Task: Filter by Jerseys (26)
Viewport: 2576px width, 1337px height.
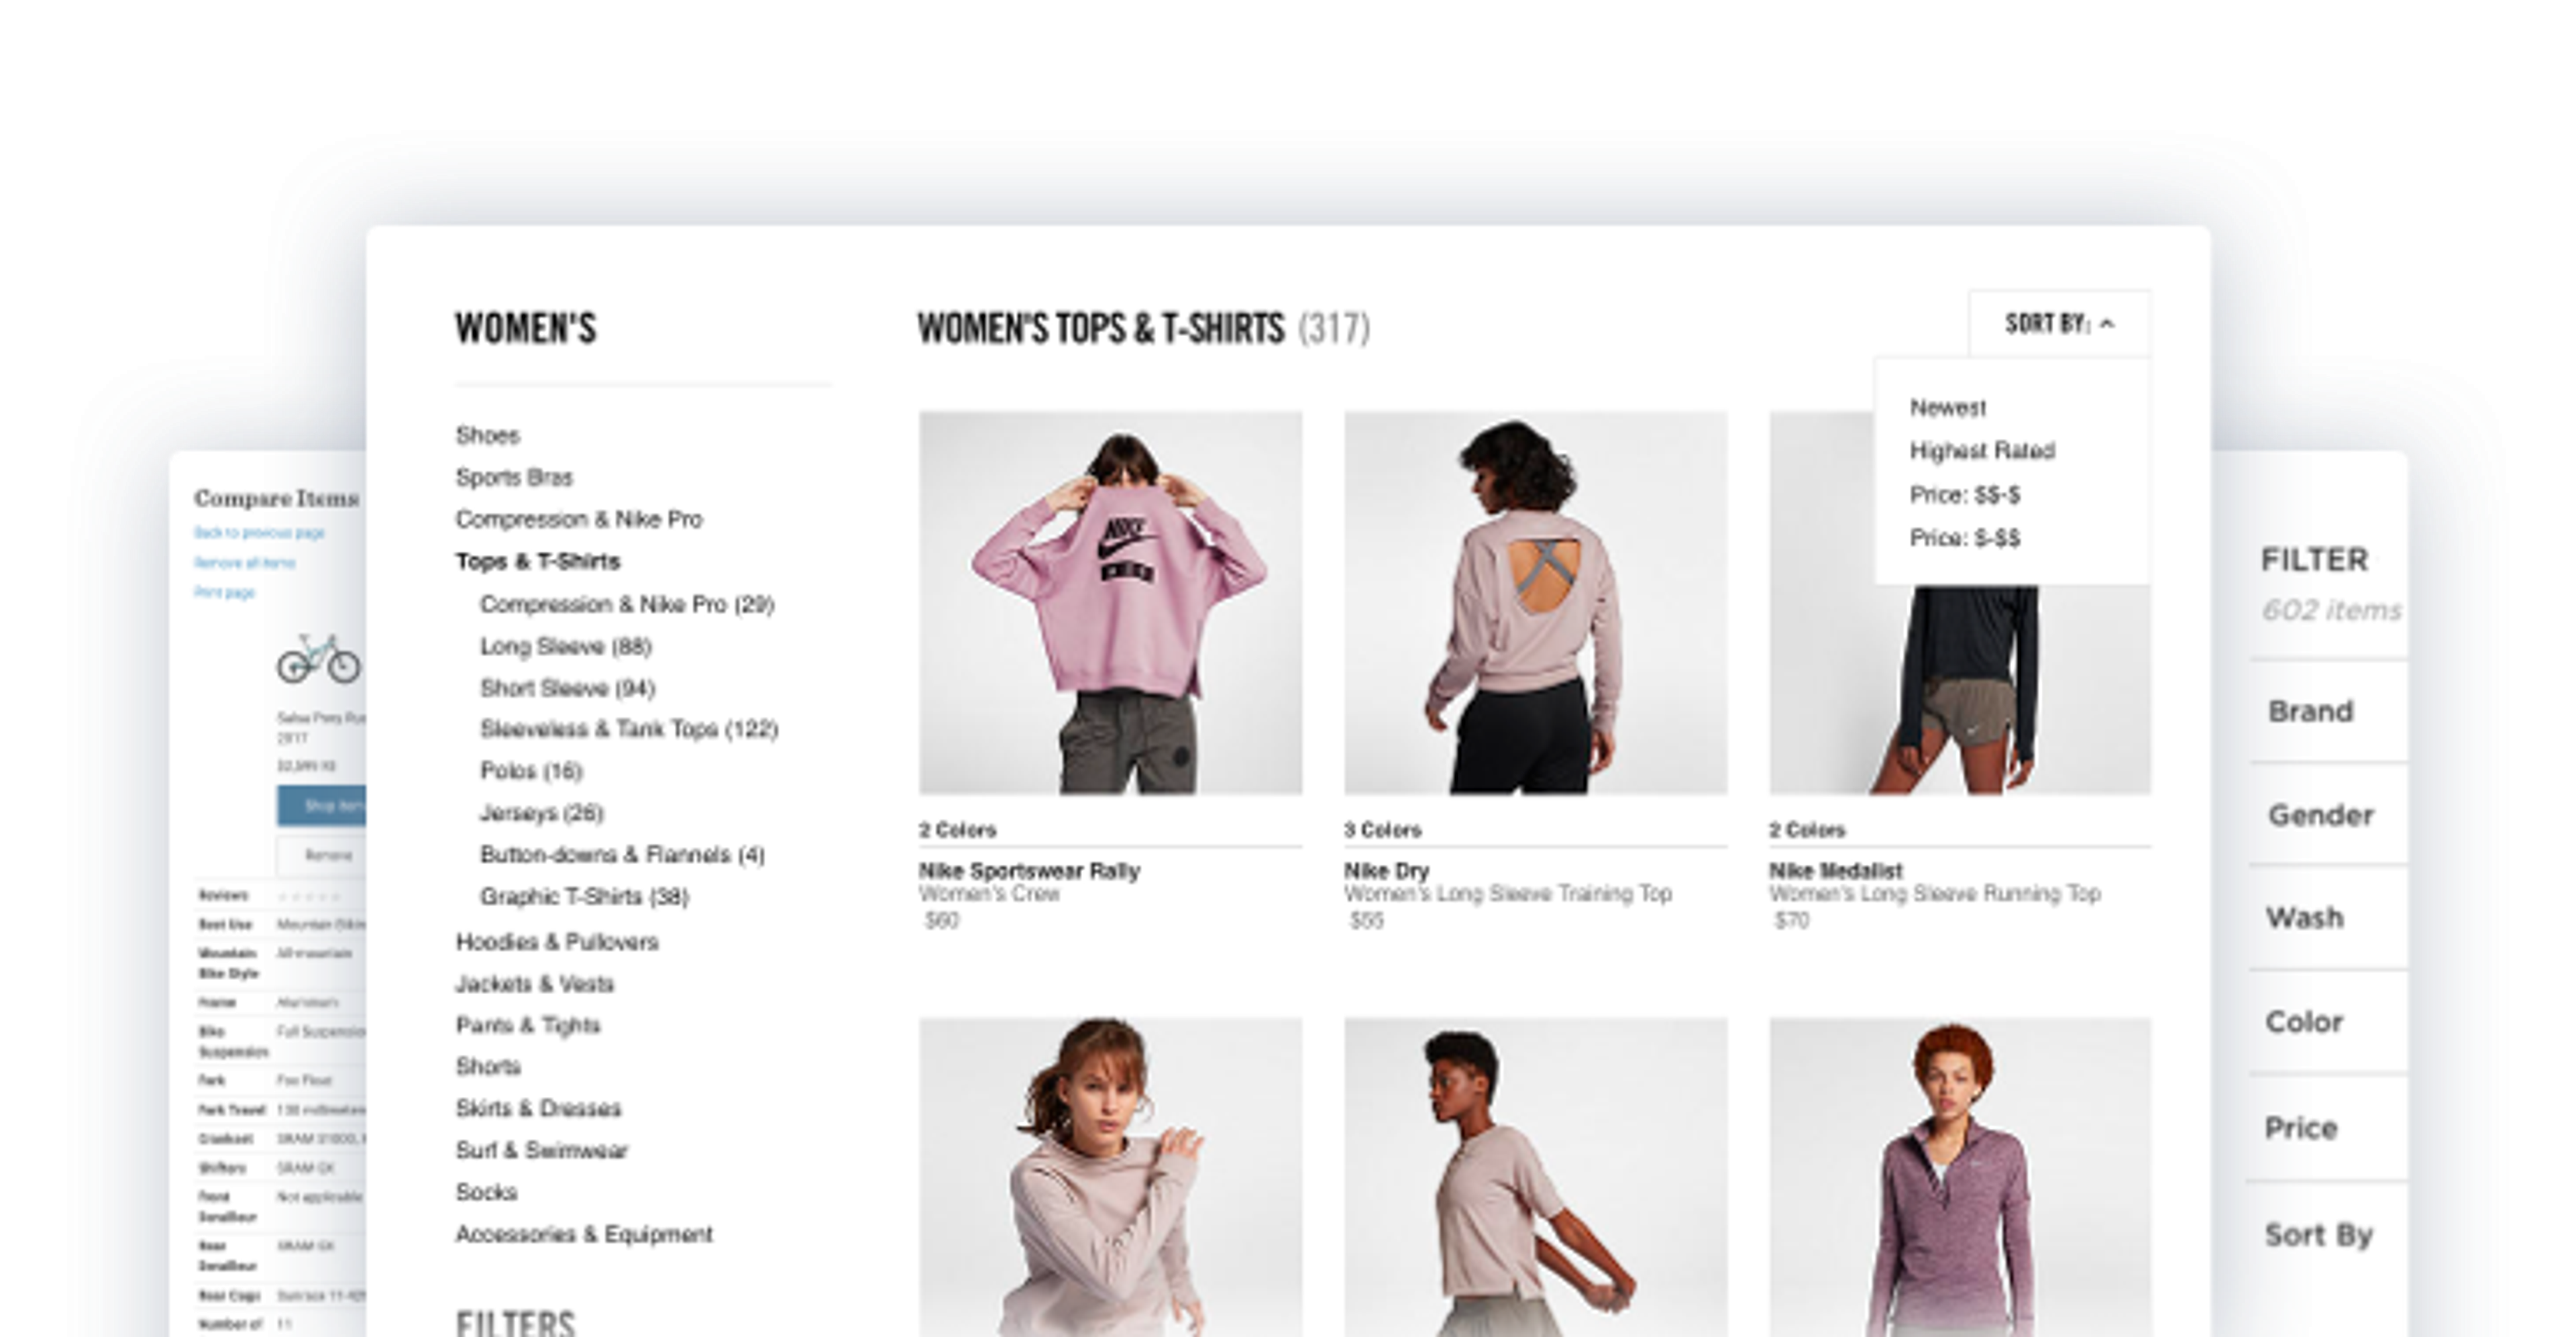Action: pos(541,813)
